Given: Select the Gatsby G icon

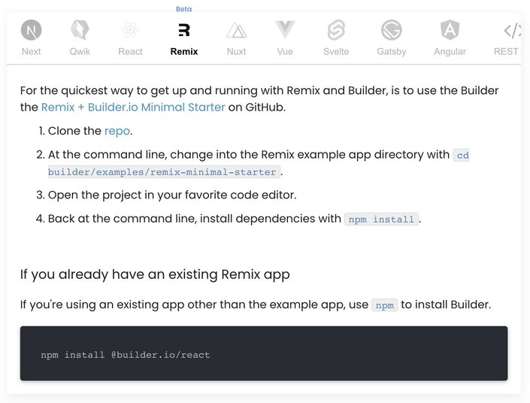Looking at the screenshot, I should (x=392, y=30).
